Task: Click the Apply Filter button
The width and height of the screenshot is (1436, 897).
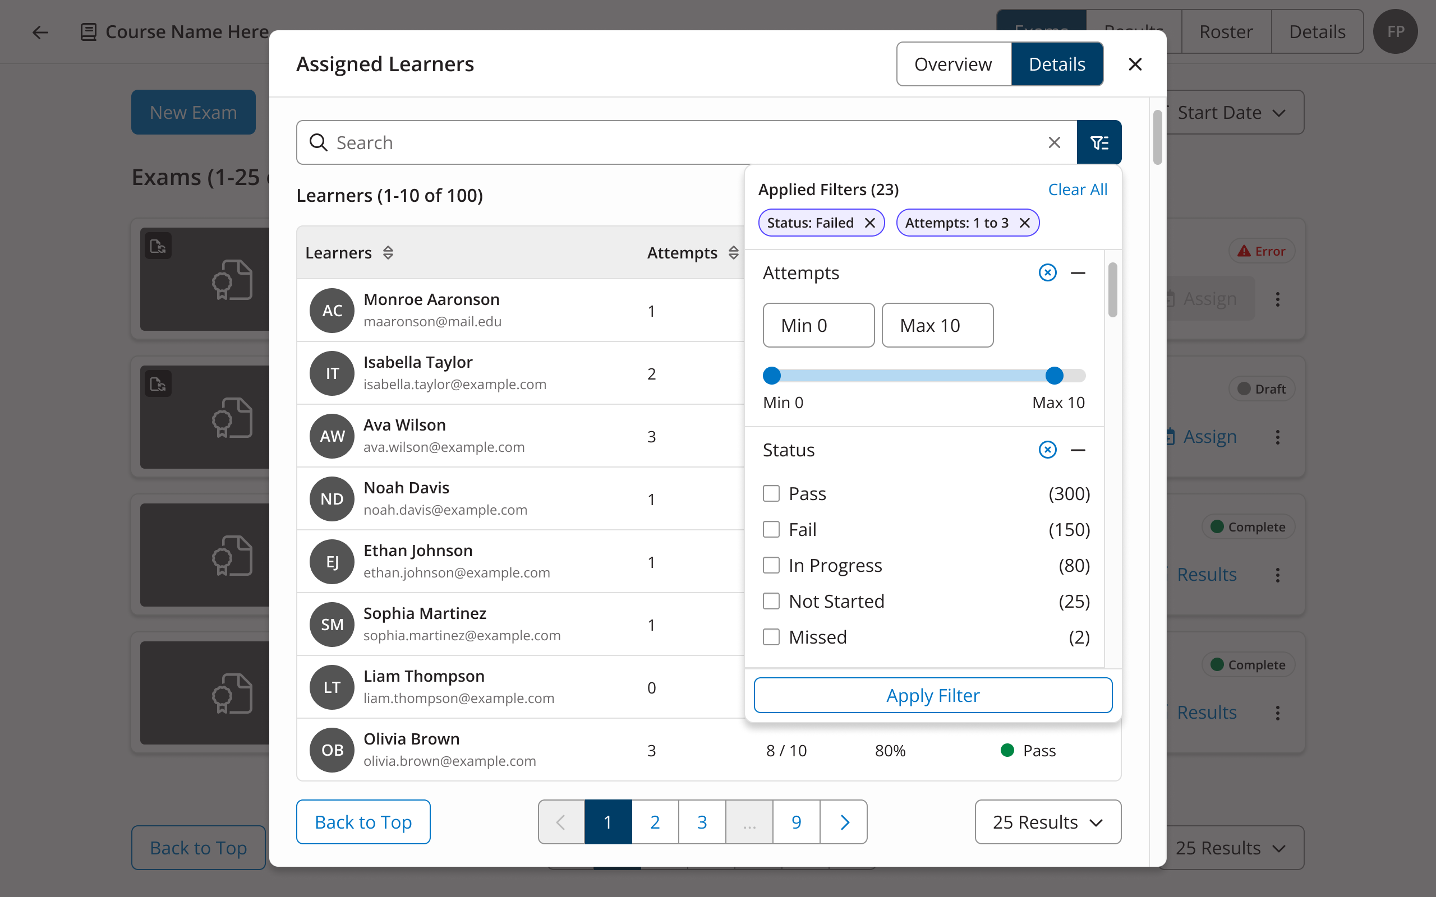Action: pyautogui.click(x=932, y=695)
